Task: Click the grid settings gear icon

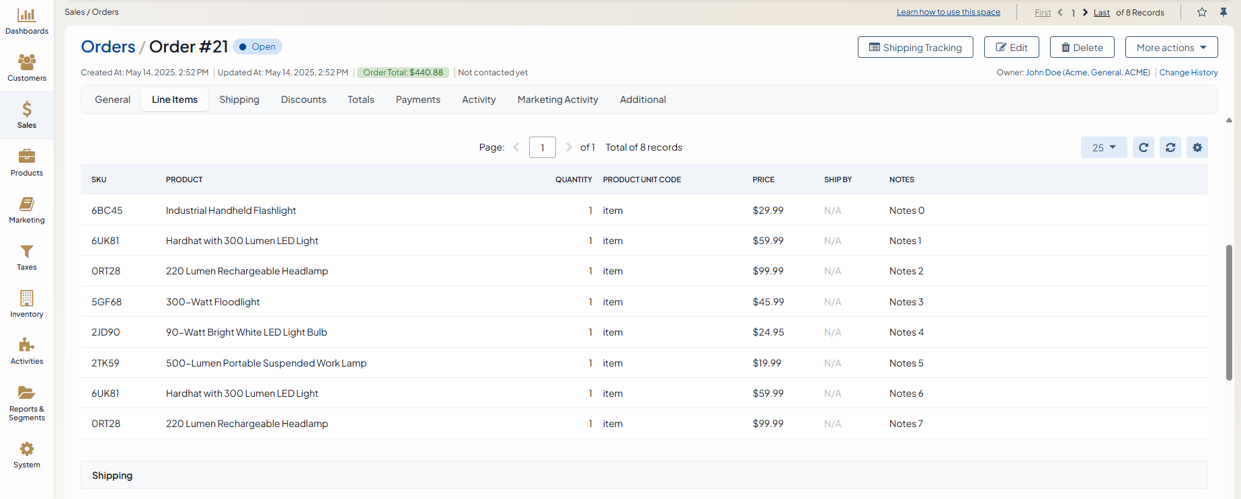Action: tap(1197, 147)
